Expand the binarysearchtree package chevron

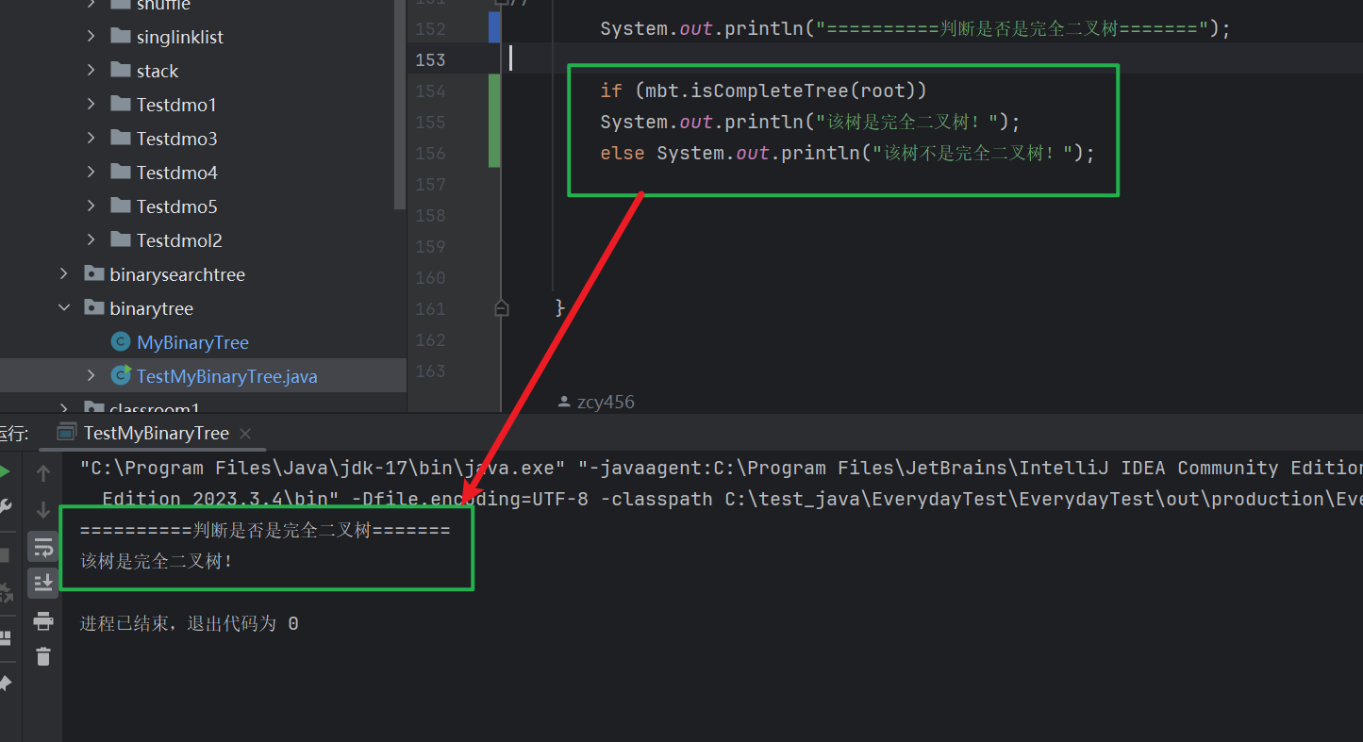64,274
